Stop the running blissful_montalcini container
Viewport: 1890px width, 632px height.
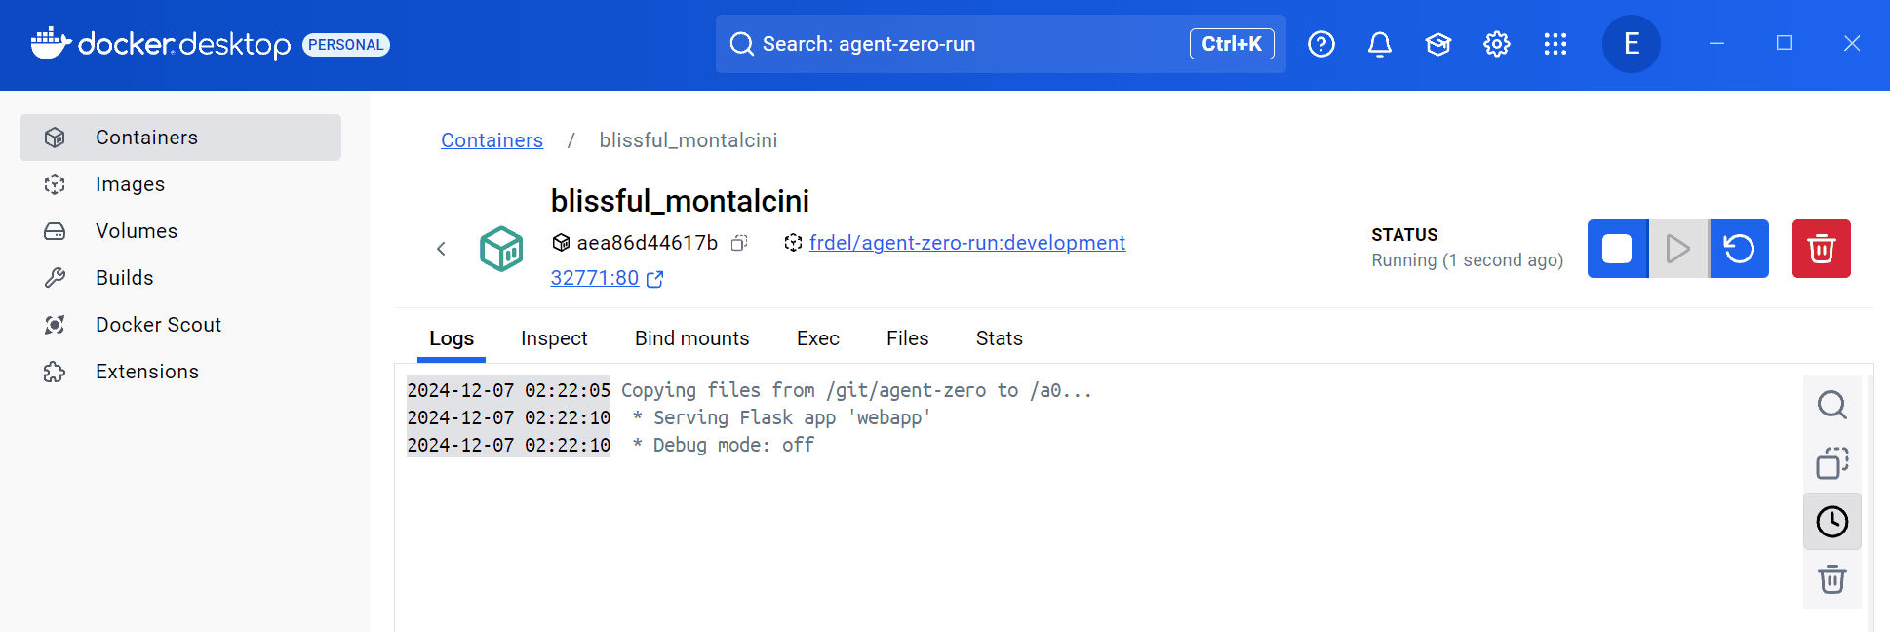click(x=1617, y=249)
